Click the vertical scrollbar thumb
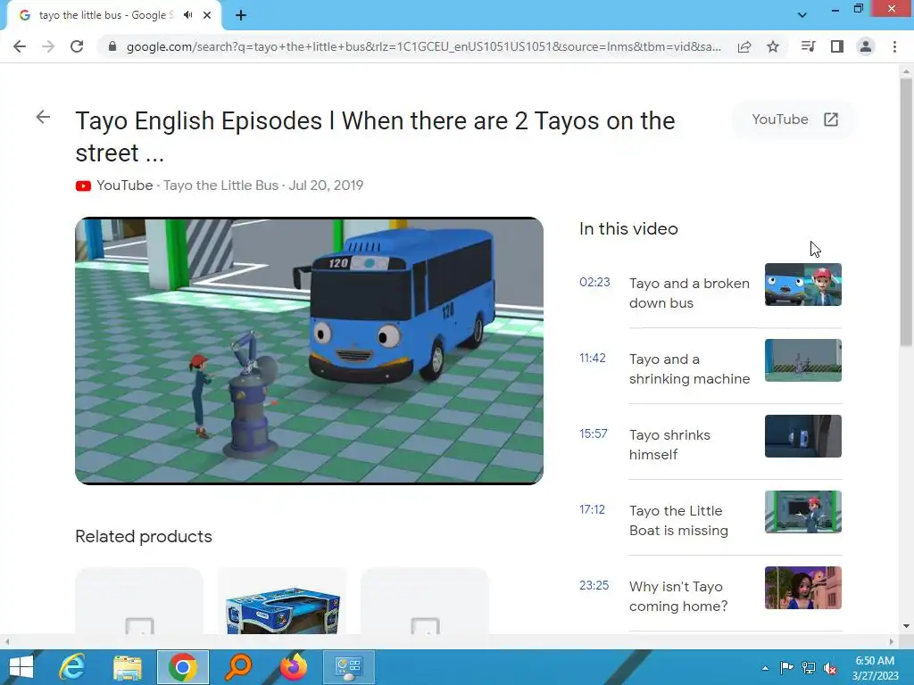The width and height of the screenshot is (914, 685). pos(906,212)
